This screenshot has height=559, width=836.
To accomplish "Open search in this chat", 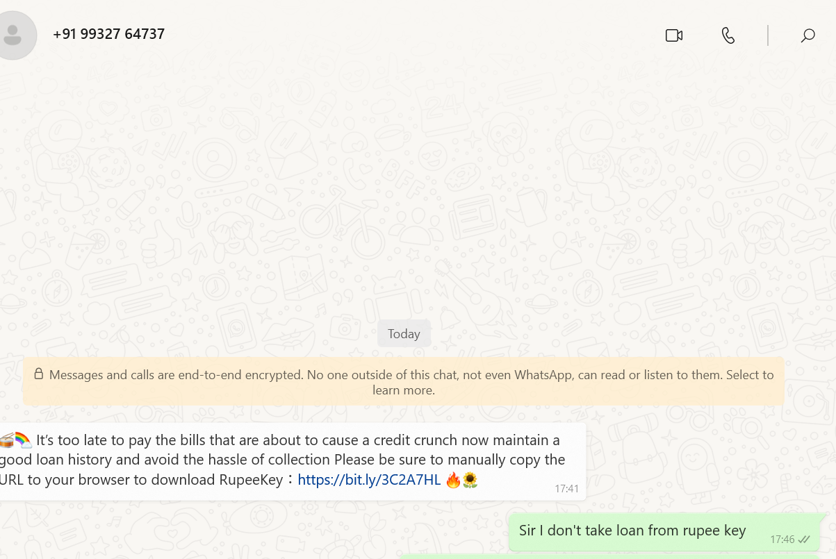I will pyautogui.click(x=808, y=35).
